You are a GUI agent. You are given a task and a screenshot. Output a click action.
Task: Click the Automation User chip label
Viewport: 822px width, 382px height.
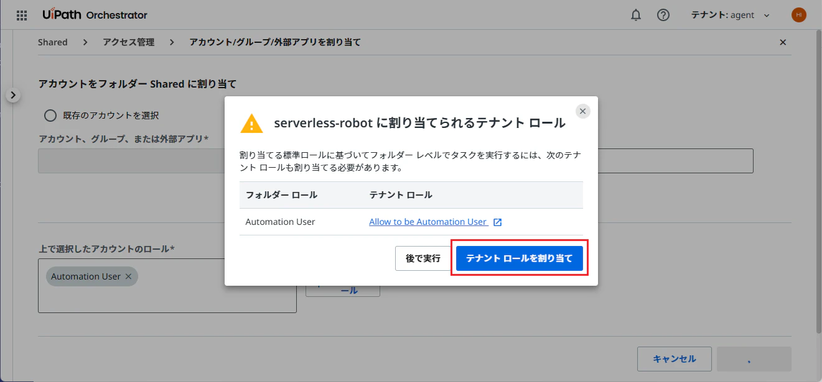coord(86,276)
